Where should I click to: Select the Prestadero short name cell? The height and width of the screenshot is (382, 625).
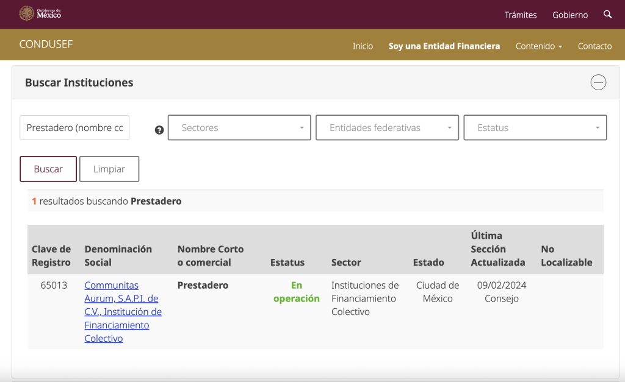point(203,285)
